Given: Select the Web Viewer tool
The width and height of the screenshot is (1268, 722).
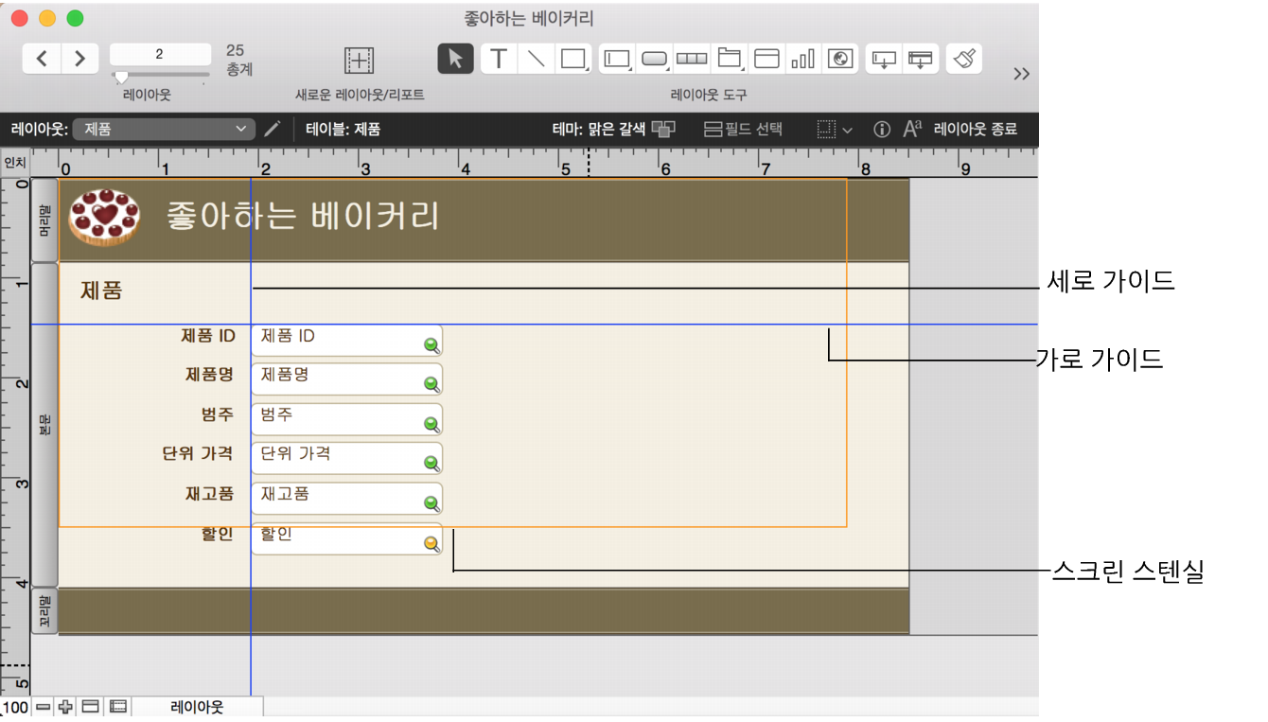Looking at the screenshot, I should coord(839,59).
